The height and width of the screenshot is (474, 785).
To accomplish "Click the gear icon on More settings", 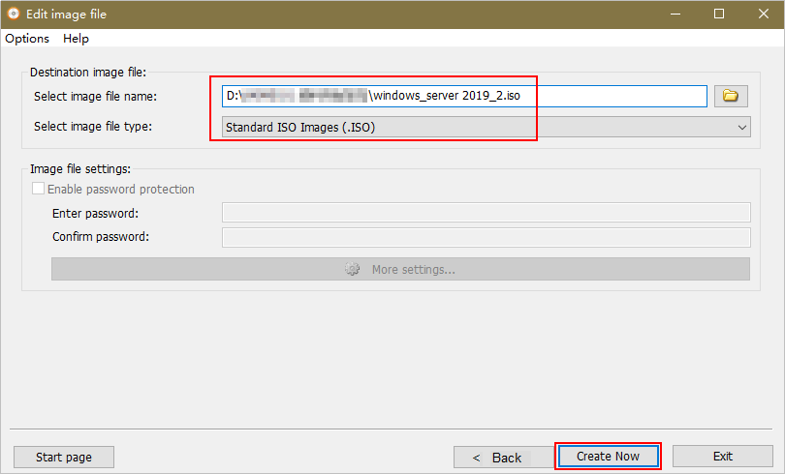I will coord(353,269).
